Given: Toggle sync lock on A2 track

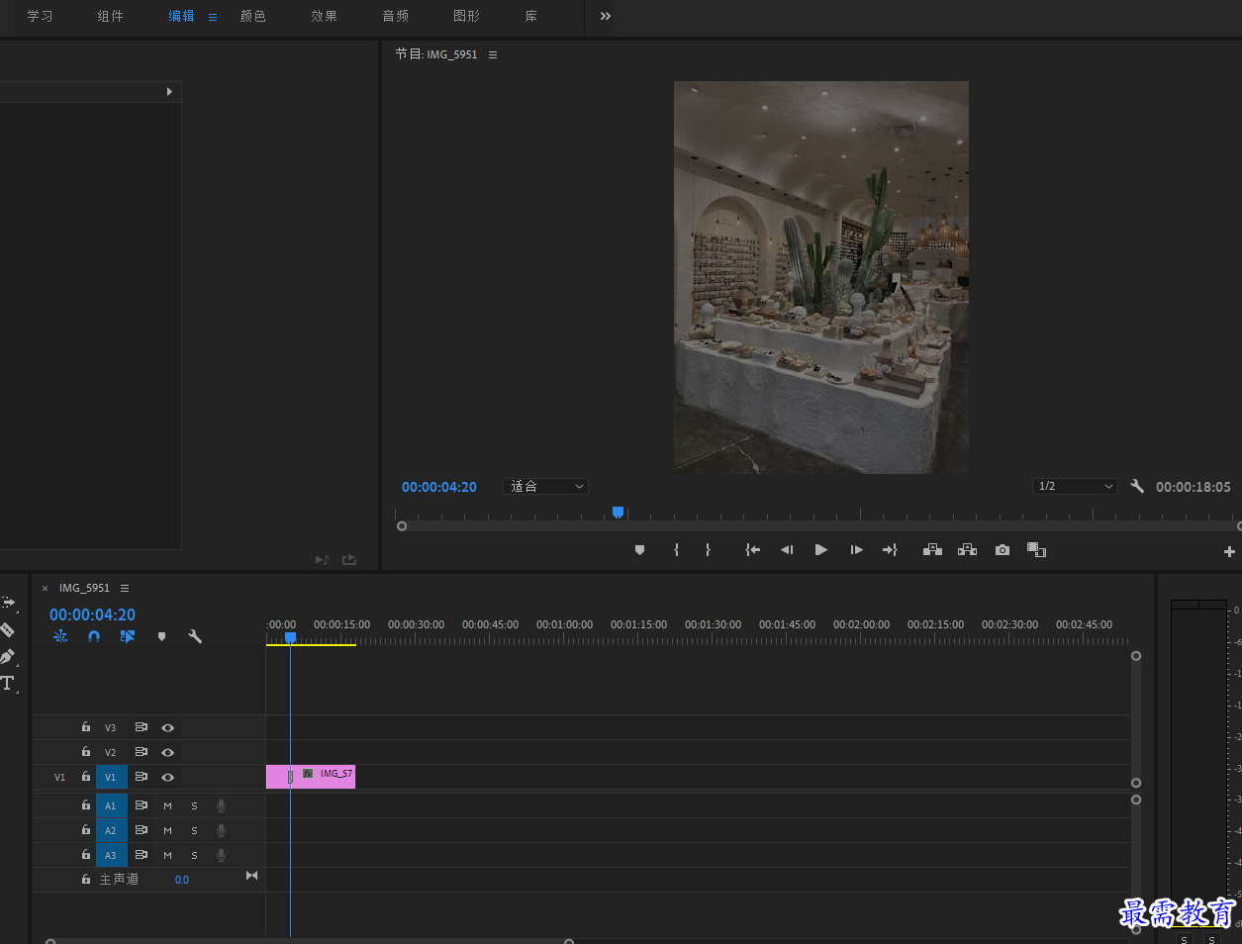Looking at the screenshot, I should pyautogui.click(x=142, y=830).
